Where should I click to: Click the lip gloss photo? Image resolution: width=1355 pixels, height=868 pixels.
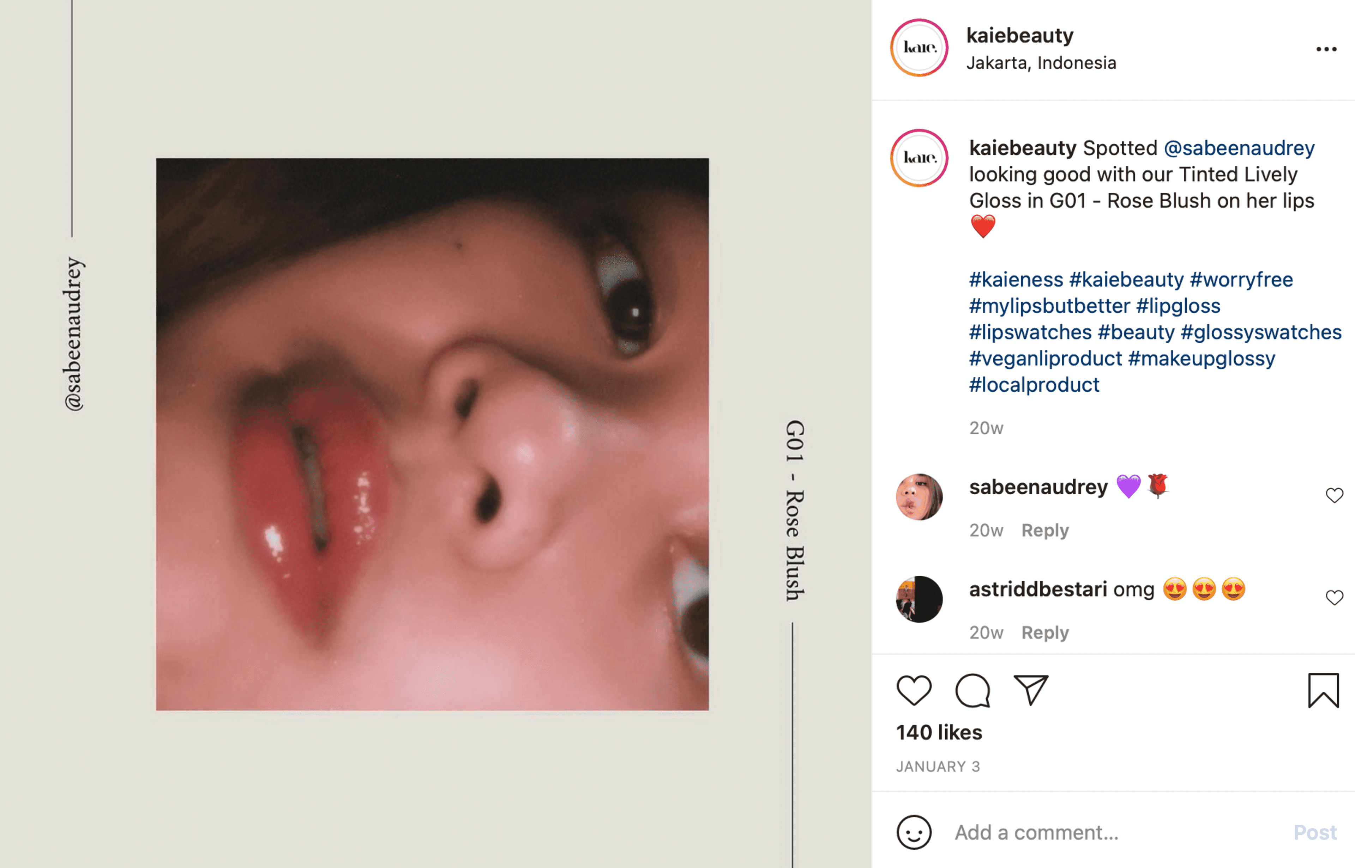432,434
